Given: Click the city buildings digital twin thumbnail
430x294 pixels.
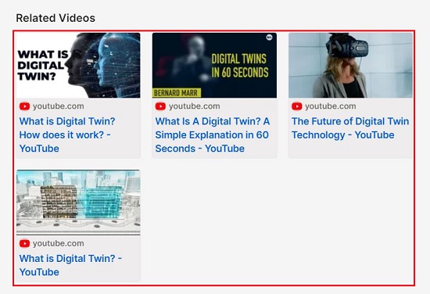Looking at the screenshot, I should point(78,203).
